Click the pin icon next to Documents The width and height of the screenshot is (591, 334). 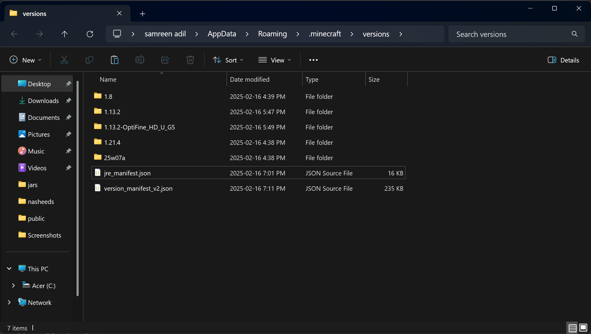pos(68,117)
